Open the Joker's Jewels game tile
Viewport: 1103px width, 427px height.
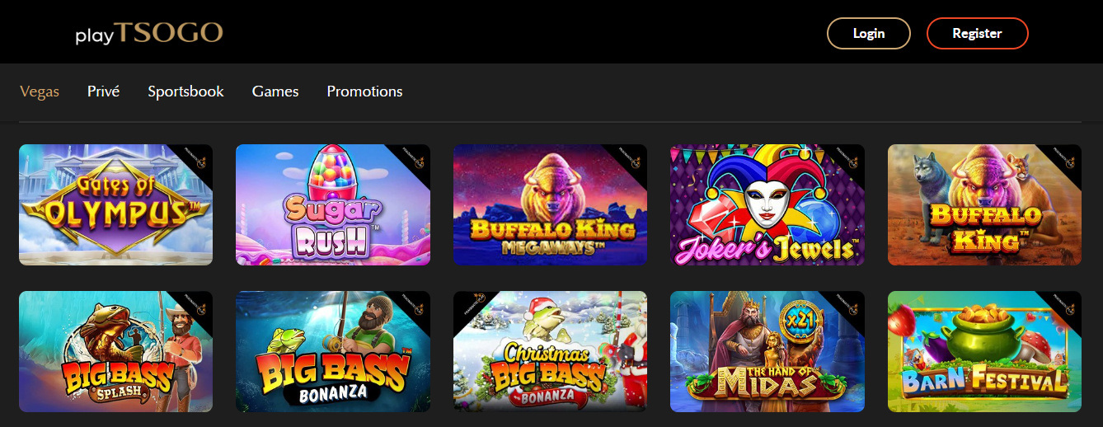tap(767, 205)
